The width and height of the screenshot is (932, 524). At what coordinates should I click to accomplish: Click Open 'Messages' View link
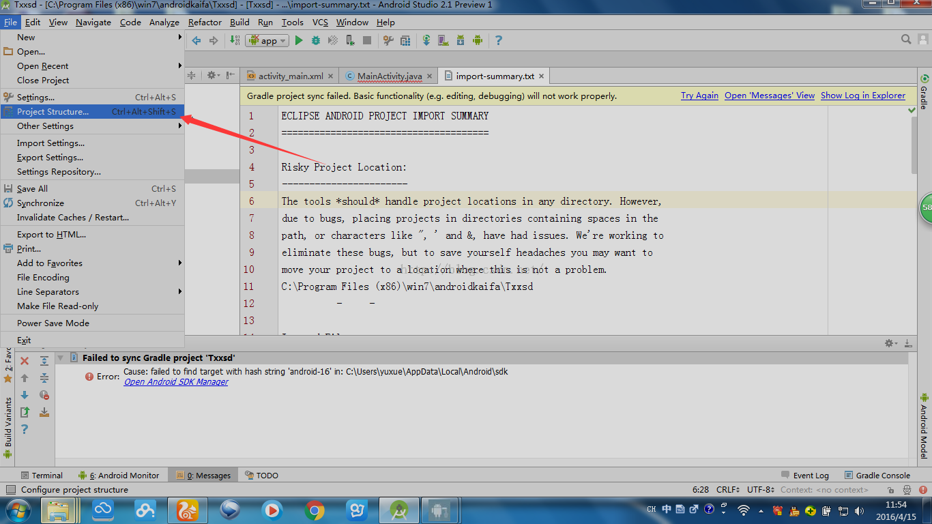pyautogui.click(x=770, y=96)
